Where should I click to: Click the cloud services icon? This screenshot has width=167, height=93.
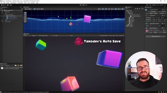click(x=8, y=5)
